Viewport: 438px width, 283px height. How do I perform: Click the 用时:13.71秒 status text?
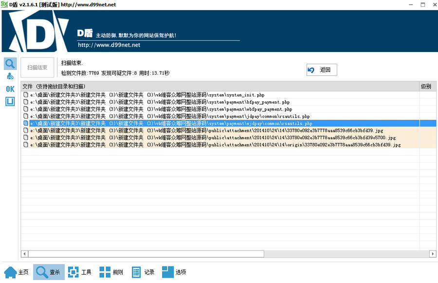tap(154, 73)
